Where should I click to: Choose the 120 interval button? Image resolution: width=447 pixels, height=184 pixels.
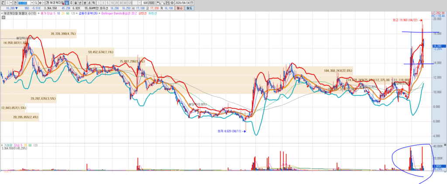(x=130, y=3)
